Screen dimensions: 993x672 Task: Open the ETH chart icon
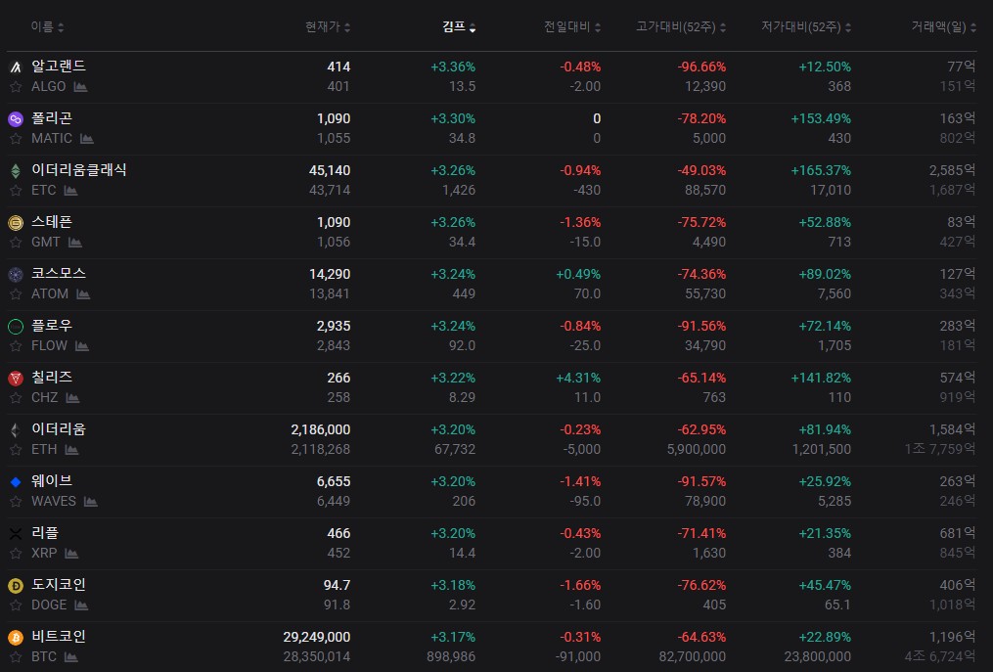(71, 450)
